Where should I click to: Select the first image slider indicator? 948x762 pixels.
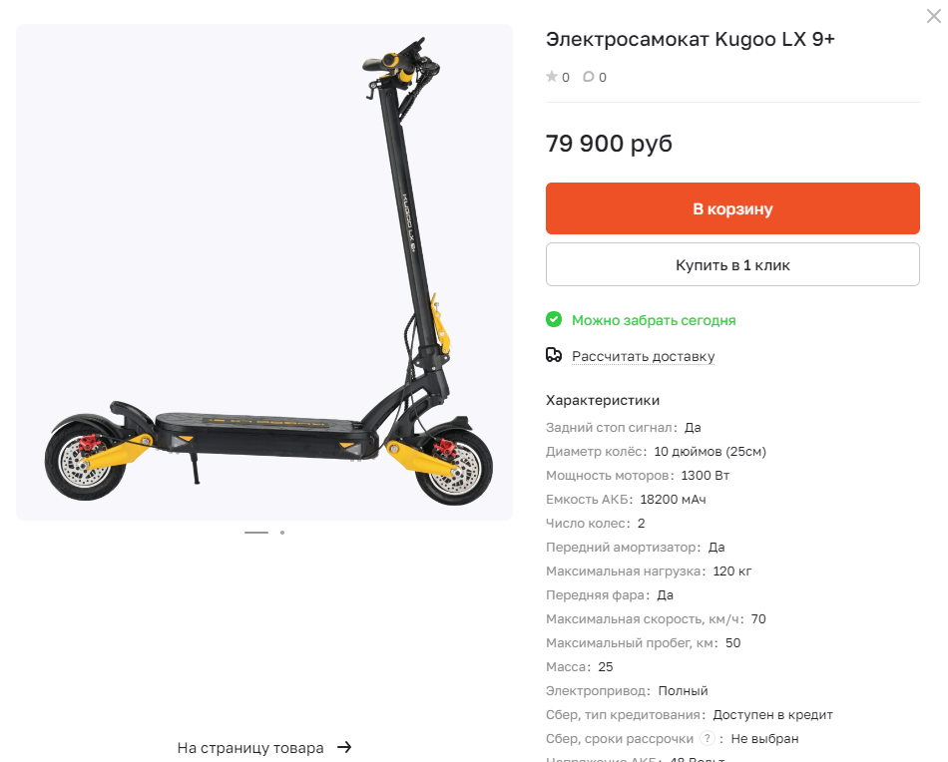pos(256,533)
